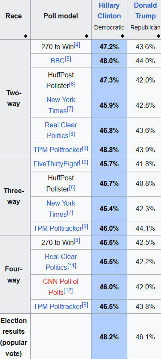Open the BBC poll model link
The height and width of the screenshot is (359, 161).
(x=57, y=61)
